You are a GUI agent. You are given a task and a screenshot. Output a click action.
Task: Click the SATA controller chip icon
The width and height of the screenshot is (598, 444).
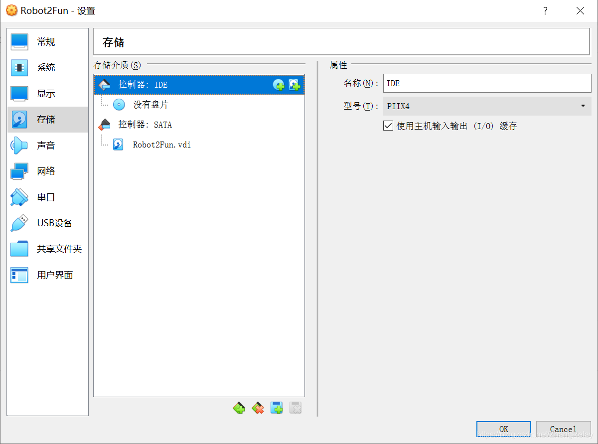coord(105,125)
